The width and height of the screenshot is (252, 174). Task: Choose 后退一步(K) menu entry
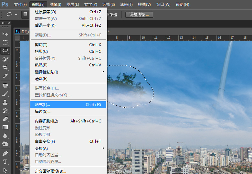point(68,25)
